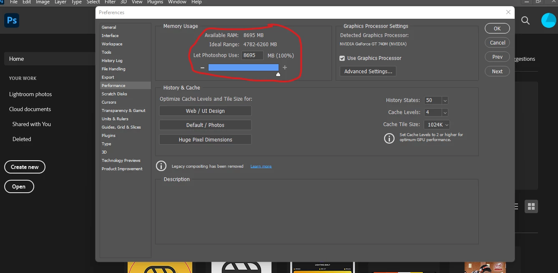Viewport: 558px width, 273px height.
Task: Click Prev button in Preferences
Action: (x=497, y=57)
